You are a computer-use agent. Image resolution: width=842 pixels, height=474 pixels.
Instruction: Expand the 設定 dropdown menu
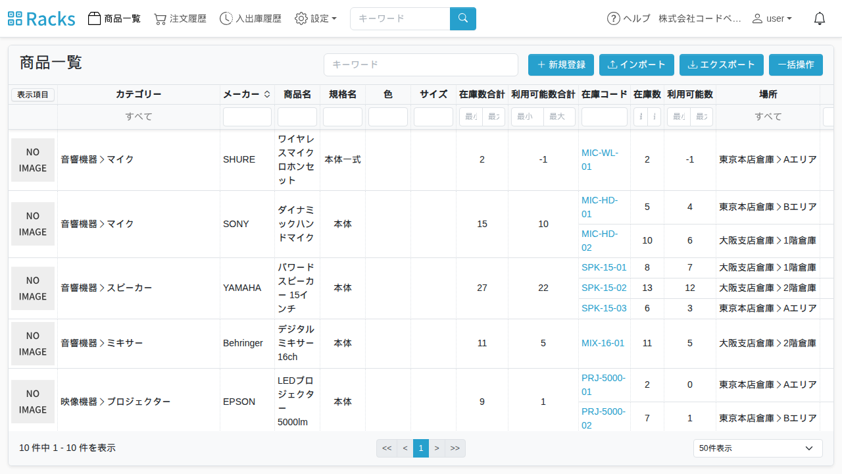pos(316,18)
